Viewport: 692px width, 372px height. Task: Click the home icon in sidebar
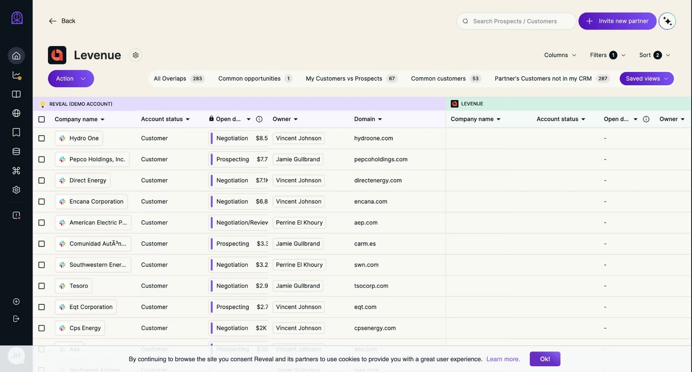[16, 56]
